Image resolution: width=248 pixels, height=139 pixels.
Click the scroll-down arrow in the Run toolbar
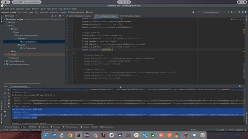(9, 93)
